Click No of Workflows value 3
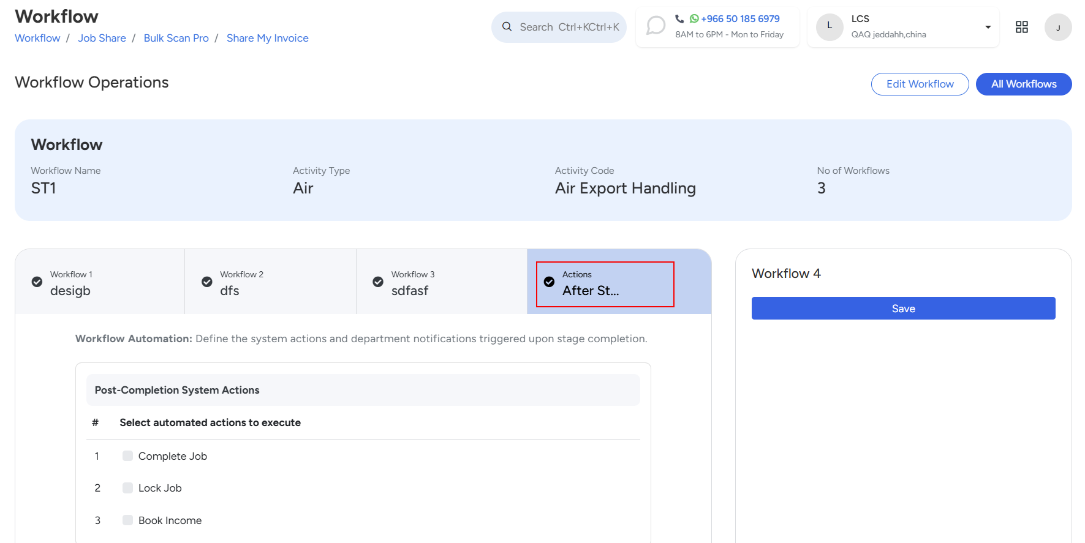 click(x=821, y=188)
